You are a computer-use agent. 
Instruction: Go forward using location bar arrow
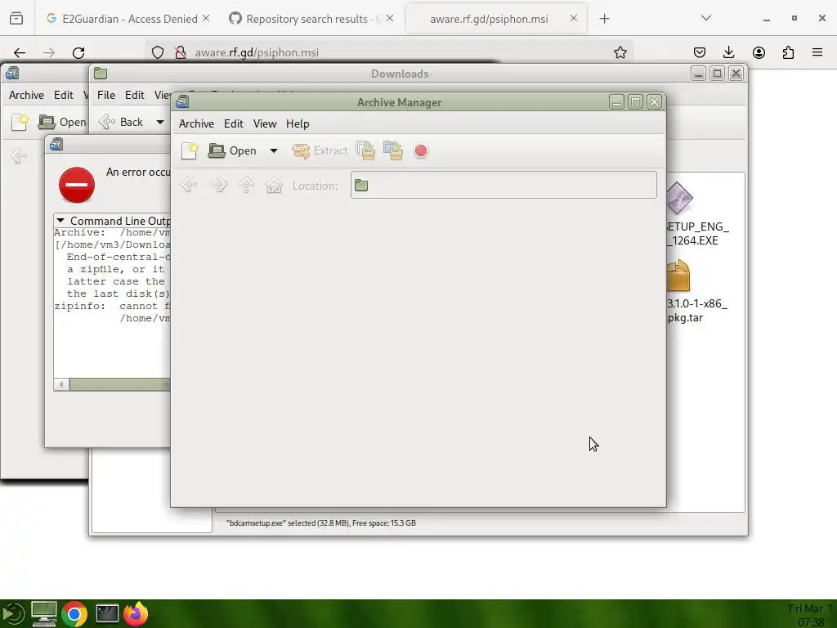pos(219,186)
